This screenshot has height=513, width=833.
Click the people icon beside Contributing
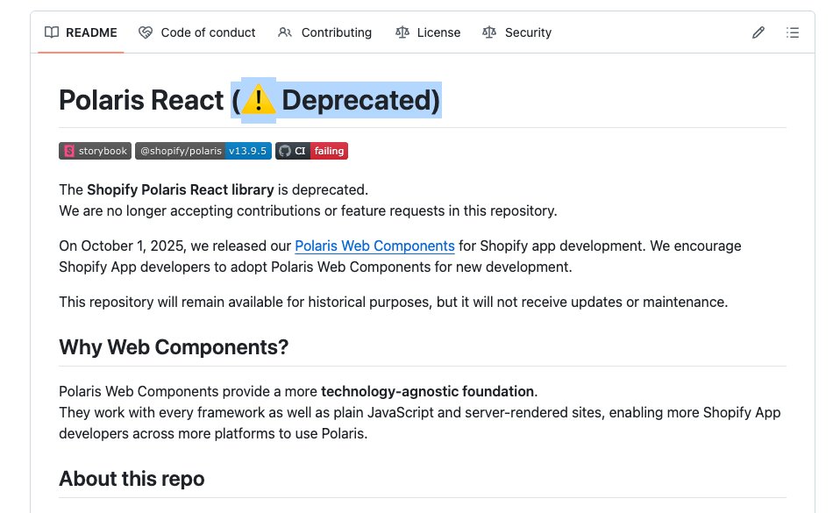click(x=283, y=32)
